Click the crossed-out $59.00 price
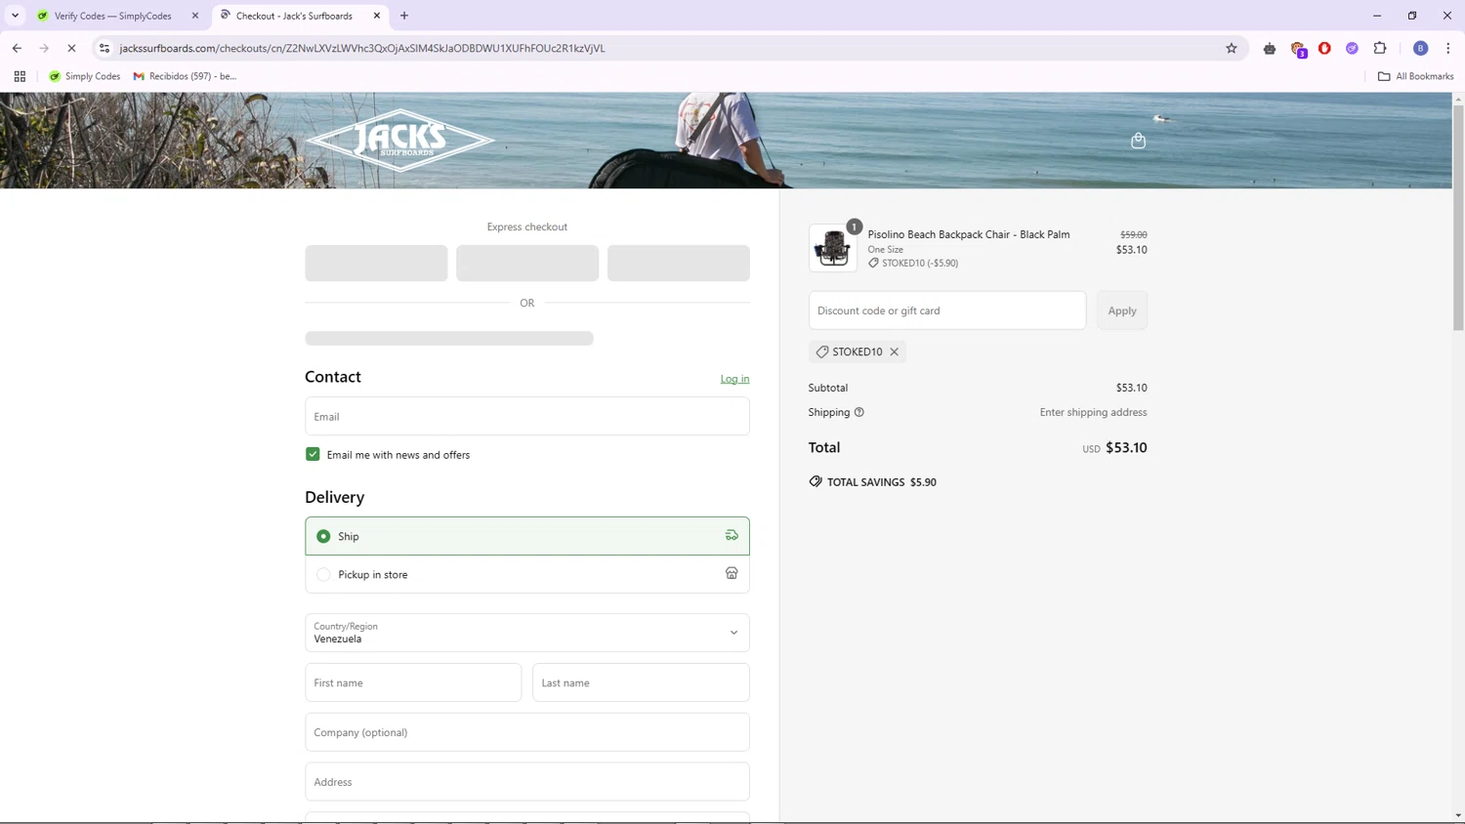 click(x=1134, y=234)
